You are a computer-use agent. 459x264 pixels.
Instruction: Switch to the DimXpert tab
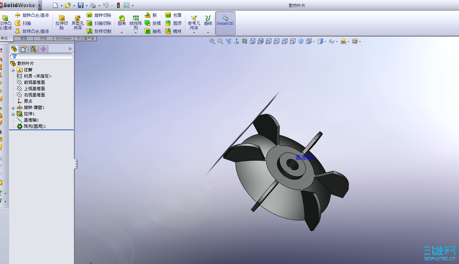64,38
